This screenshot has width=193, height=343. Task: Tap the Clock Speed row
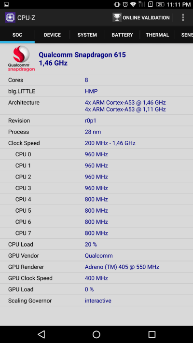[96, 143]
